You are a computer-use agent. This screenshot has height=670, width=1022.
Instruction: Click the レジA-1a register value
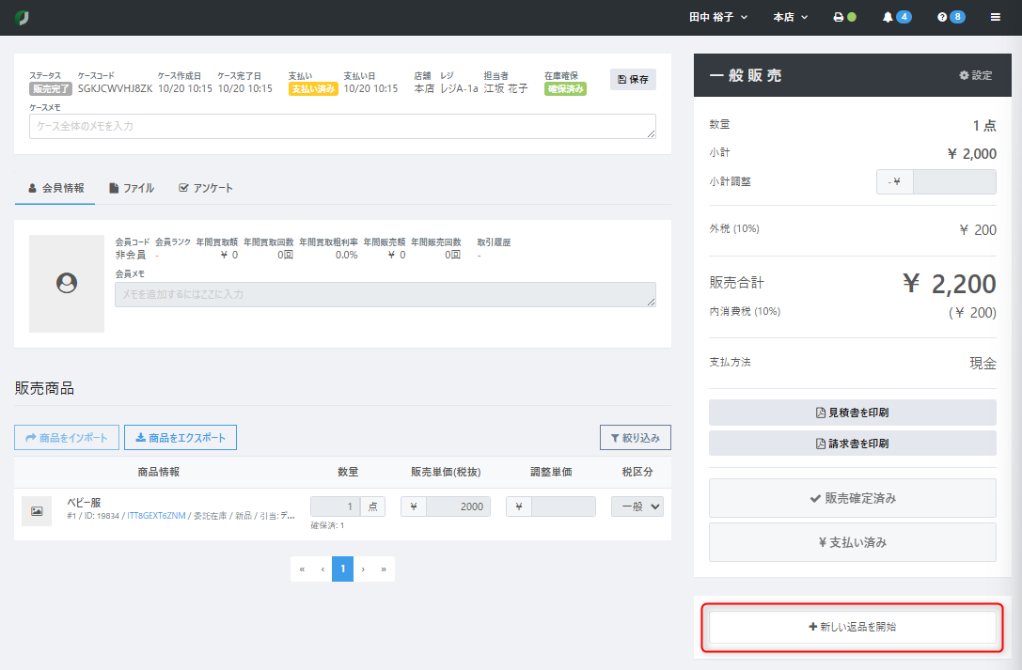click(x=459, y=88)
